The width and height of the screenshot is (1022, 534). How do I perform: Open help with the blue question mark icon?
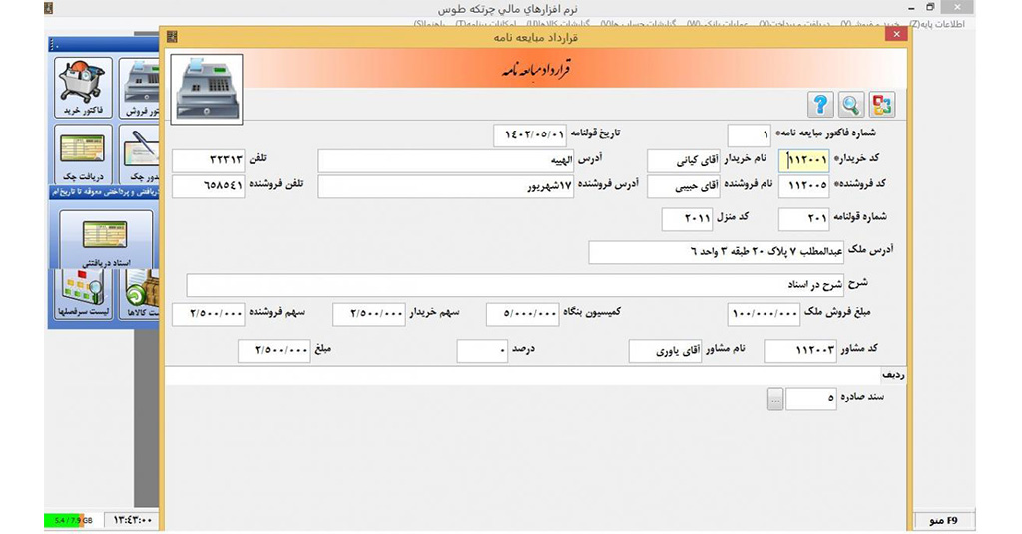(820, 104)
